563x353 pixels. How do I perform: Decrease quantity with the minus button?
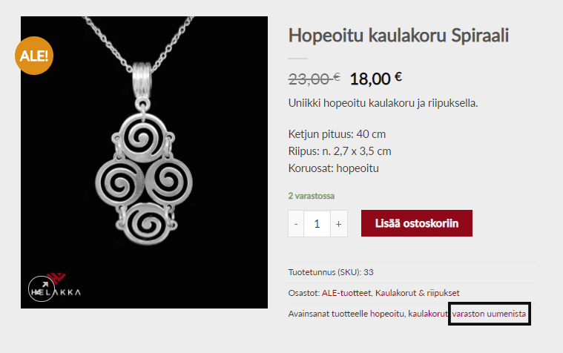pyautogui.click(x=296, y=224)
